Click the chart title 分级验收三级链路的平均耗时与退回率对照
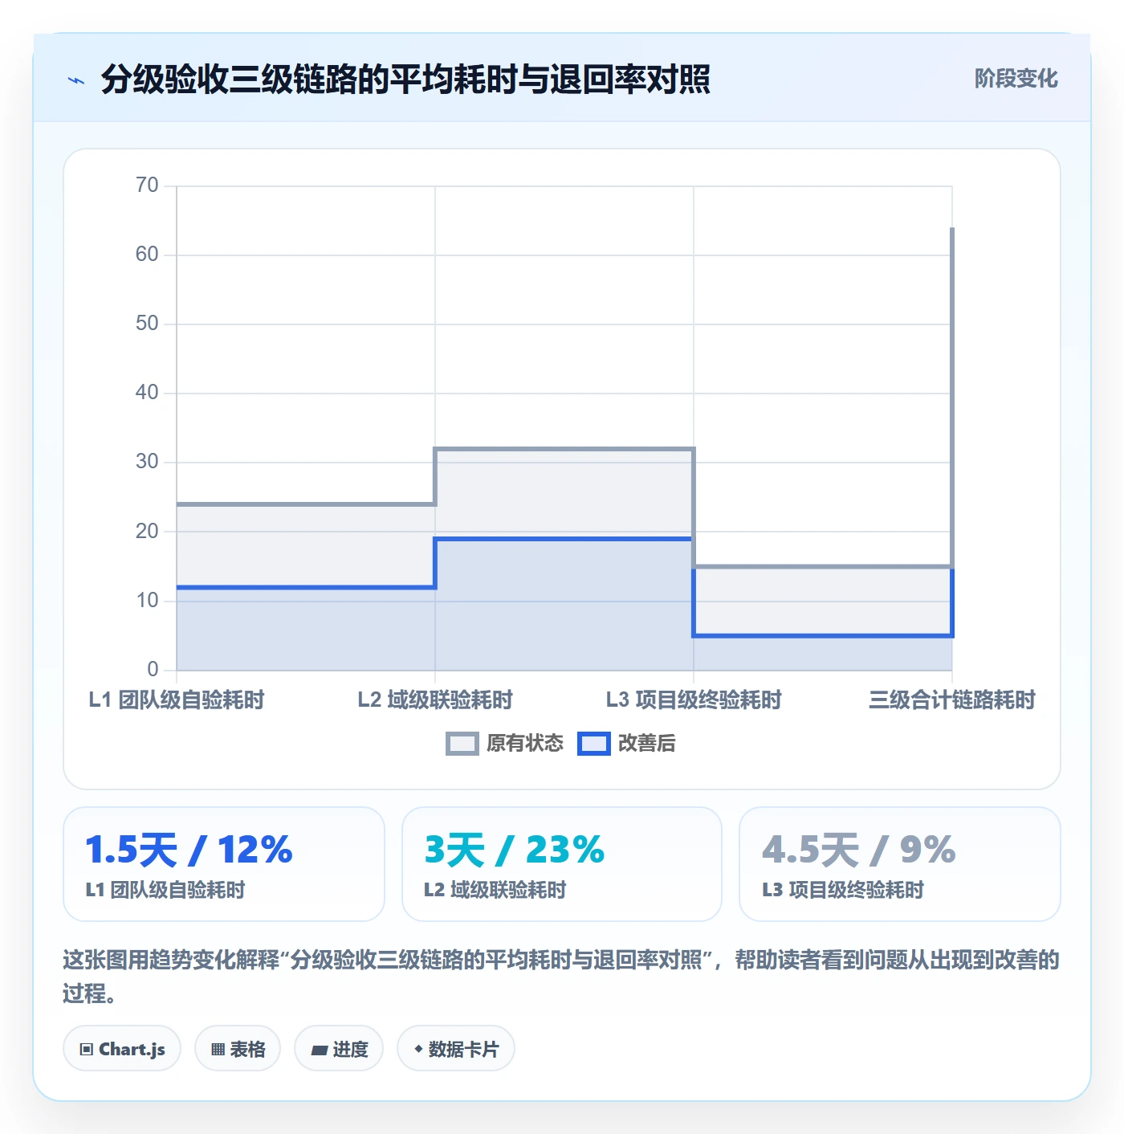1124x1134 pixels. pos(405,80)
